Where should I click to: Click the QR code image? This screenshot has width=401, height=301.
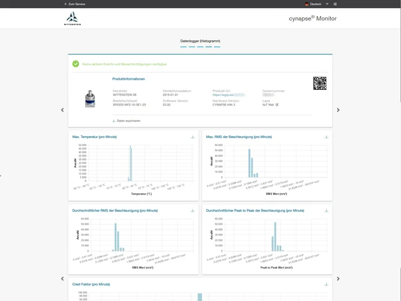point(320,83)
